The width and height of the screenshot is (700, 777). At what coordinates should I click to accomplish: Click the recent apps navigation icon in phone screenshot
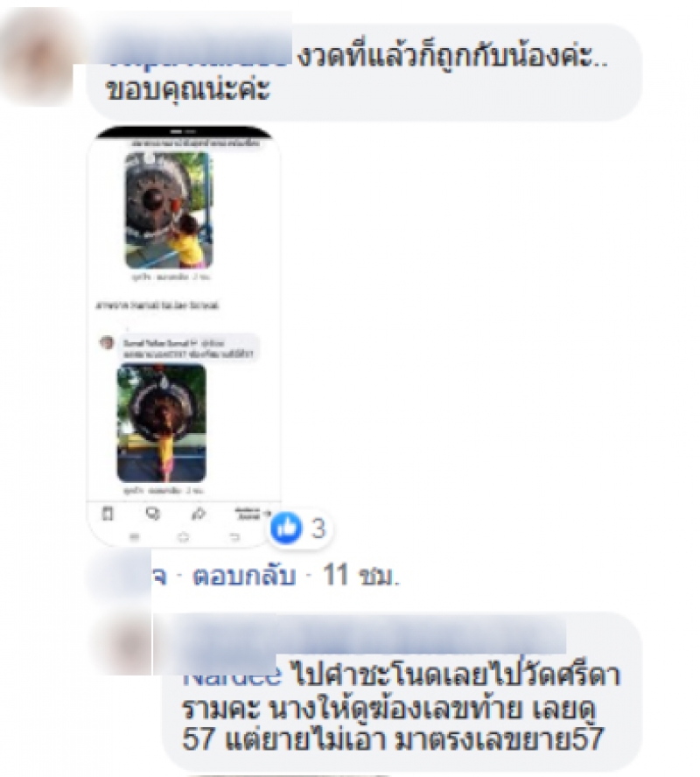coord(135,536)
